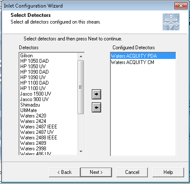Image resolution: width=190 pixels, height=184 pixels.
Task: Select Waters ACQUITY CM configured detector
Action: coord(143,62)
